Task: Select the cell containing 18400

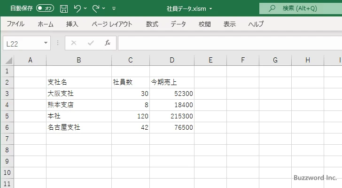Action: coord(172,105)
